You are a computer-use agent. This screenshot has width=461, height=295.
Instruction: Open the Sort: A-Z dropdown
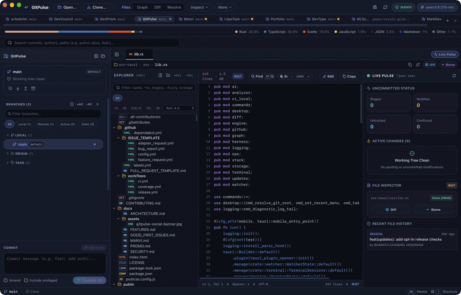tap(180, 108)
